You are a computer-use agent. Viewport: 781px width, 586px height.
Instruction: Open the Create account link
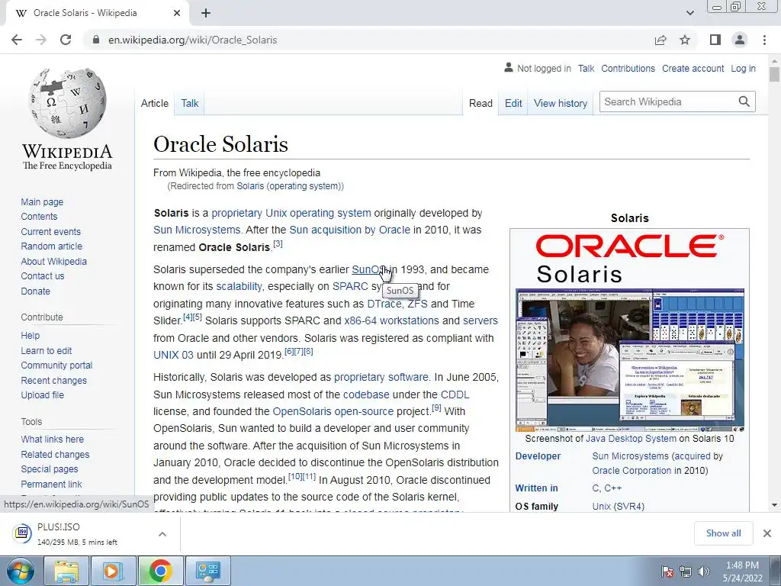coord(693,68)
